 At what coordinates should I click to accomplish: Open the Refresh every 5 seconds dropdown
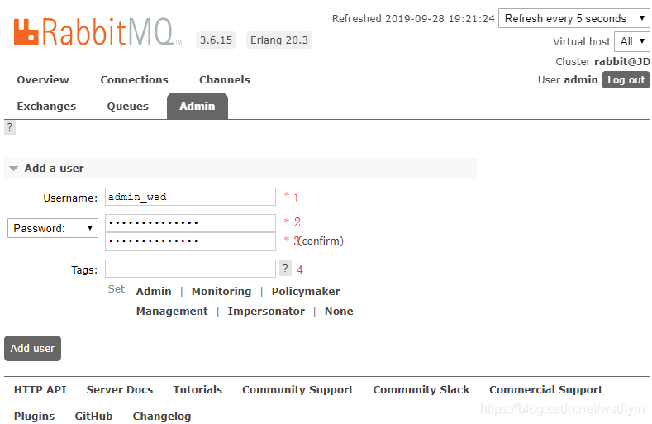tap(573, 18)
